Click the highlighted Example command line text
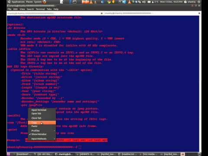Screen dimensions: 208x156 66,140
